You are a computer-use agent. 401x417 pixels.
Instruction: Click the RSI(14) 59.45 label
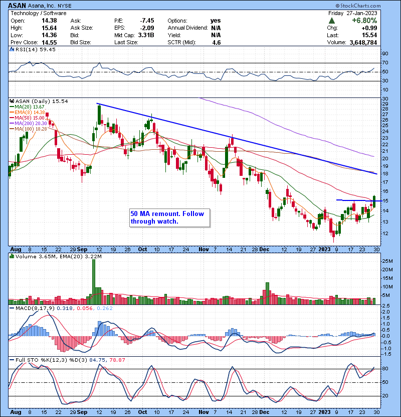click(36, 49)
